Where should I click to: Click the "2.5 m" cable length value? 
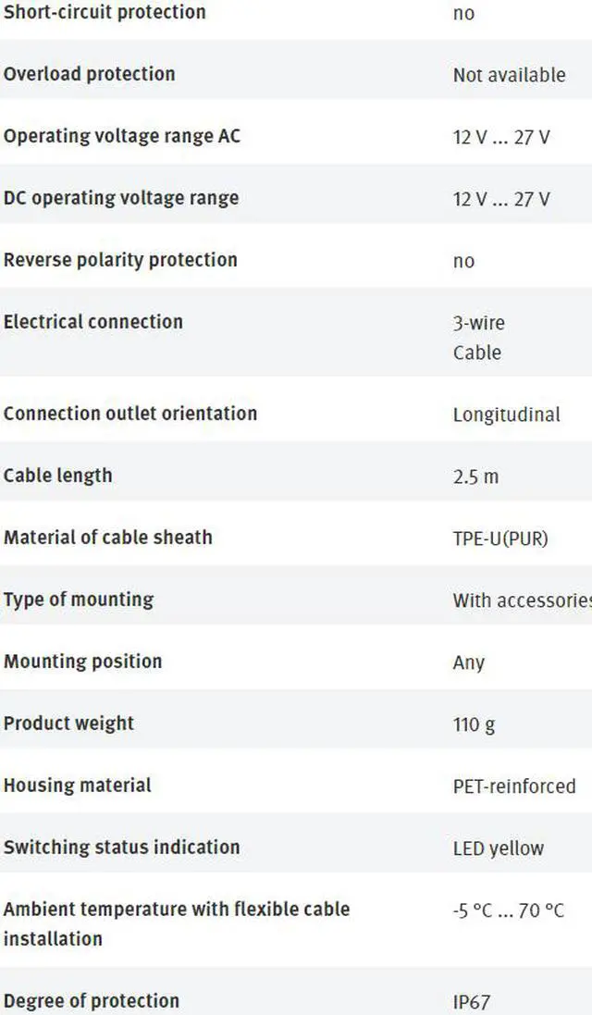click(x=475, y=477)
